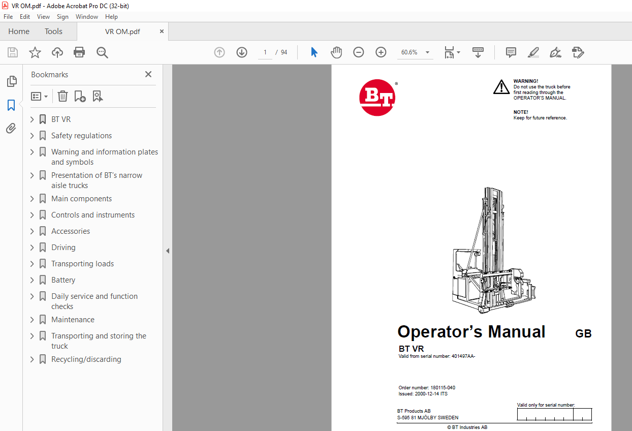The image size is (632, 431).
Task: Open the Edit menu
Action: coord(25,17)
